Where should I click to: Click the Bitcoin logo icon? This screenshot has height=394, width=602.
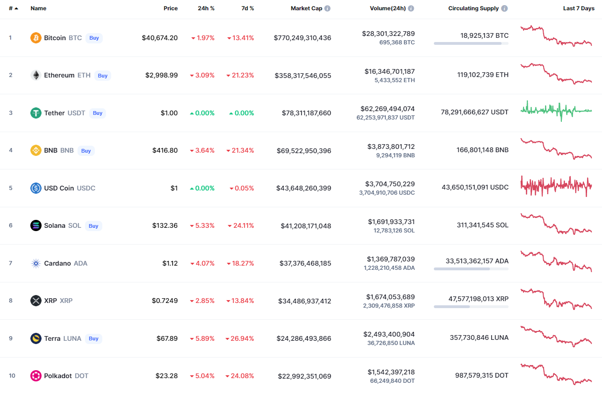(36, 38)
